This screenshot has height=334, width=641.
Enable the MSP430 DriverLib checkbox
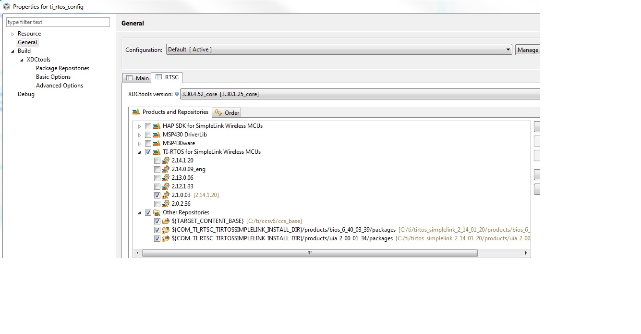148,135
